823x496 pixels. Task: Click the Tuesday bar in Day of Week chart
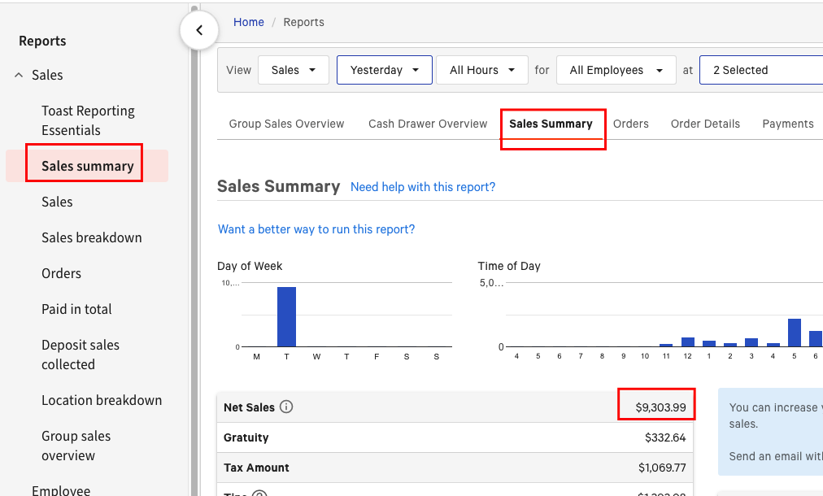click(286, 317)
